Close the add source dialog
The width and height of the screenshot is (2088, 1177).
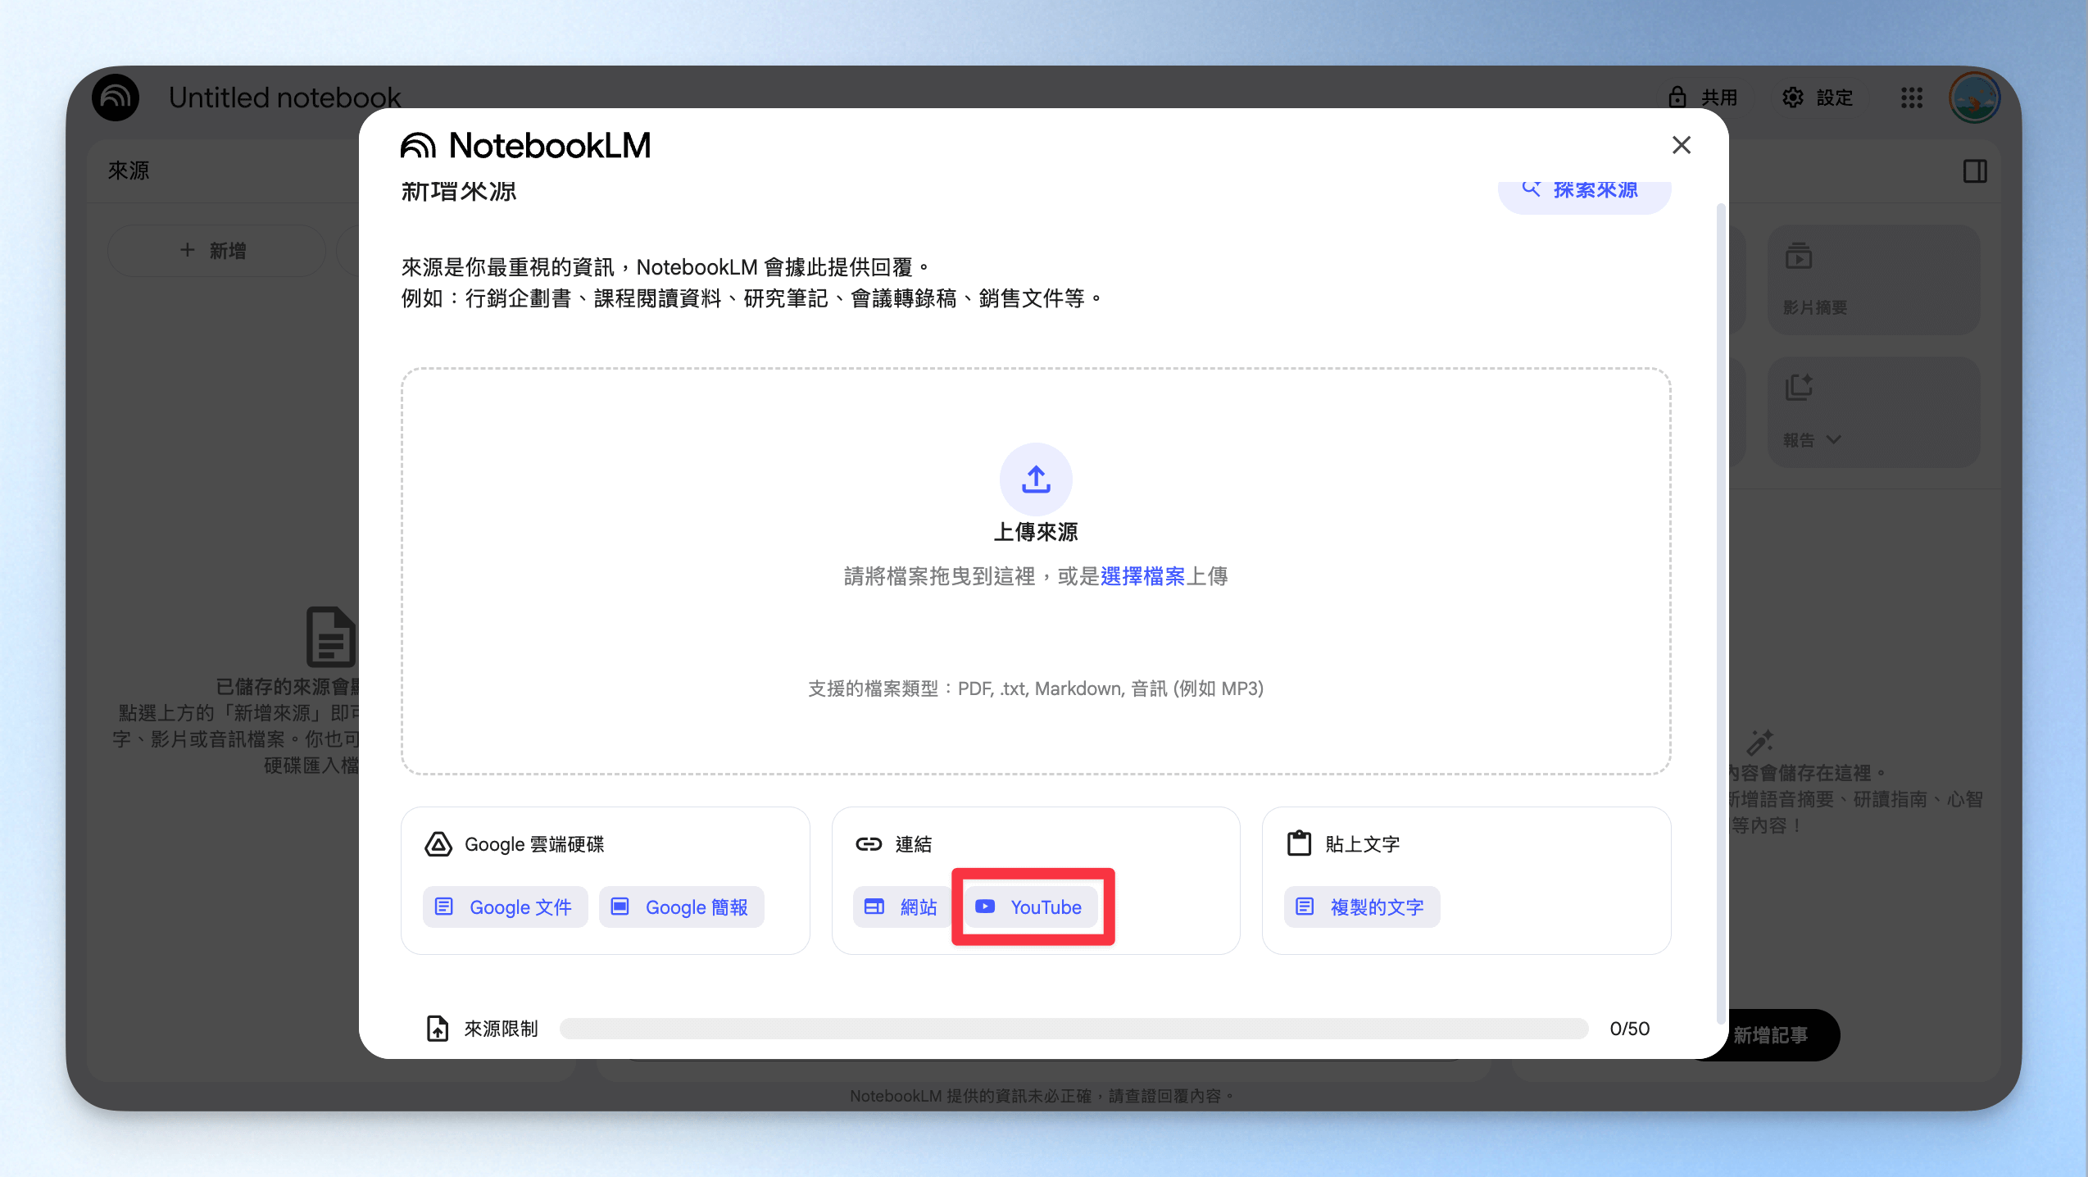(x=1682, y=145)
